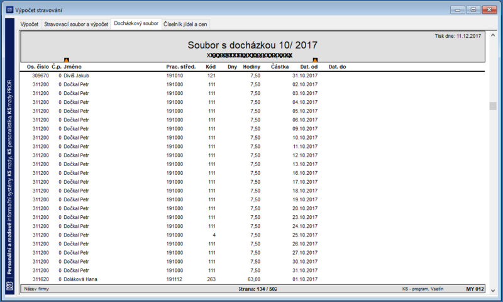The width and height of the screenshot is (503, 302).
Task: Click date 04.10.2017
Action: (305, 102)
